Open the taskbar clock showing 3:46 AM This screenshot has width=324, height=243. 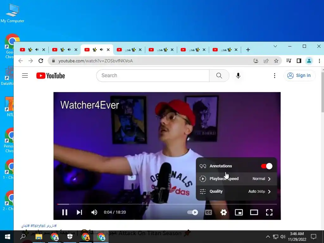297,237
